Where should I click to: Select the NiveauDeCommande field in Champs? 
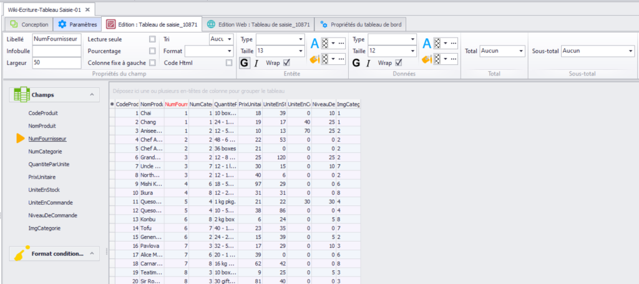click(52, 215)
